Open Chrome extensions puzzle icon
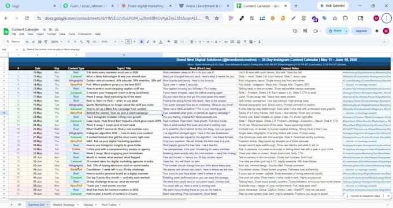 346,18
